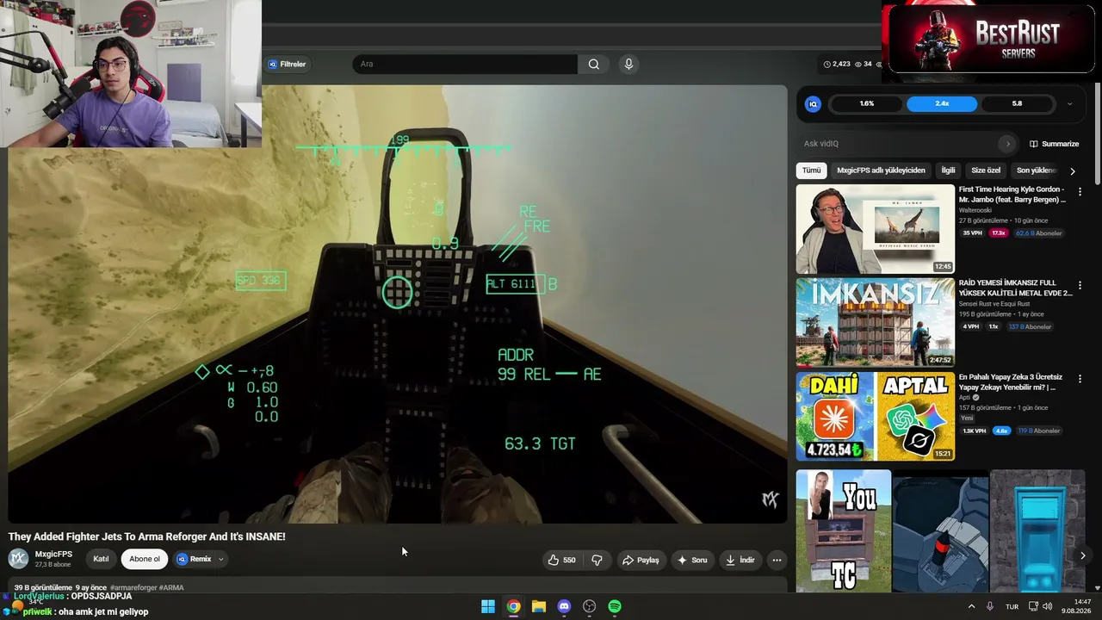
Task: Subscribe with the Abone ol button
Action: click(x=145, y=559)
